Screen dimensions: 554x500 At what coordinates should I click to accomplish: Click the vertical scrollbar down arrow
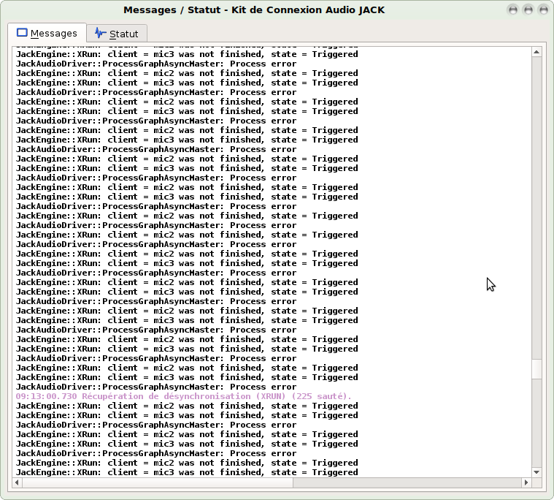tap(536, 472)
